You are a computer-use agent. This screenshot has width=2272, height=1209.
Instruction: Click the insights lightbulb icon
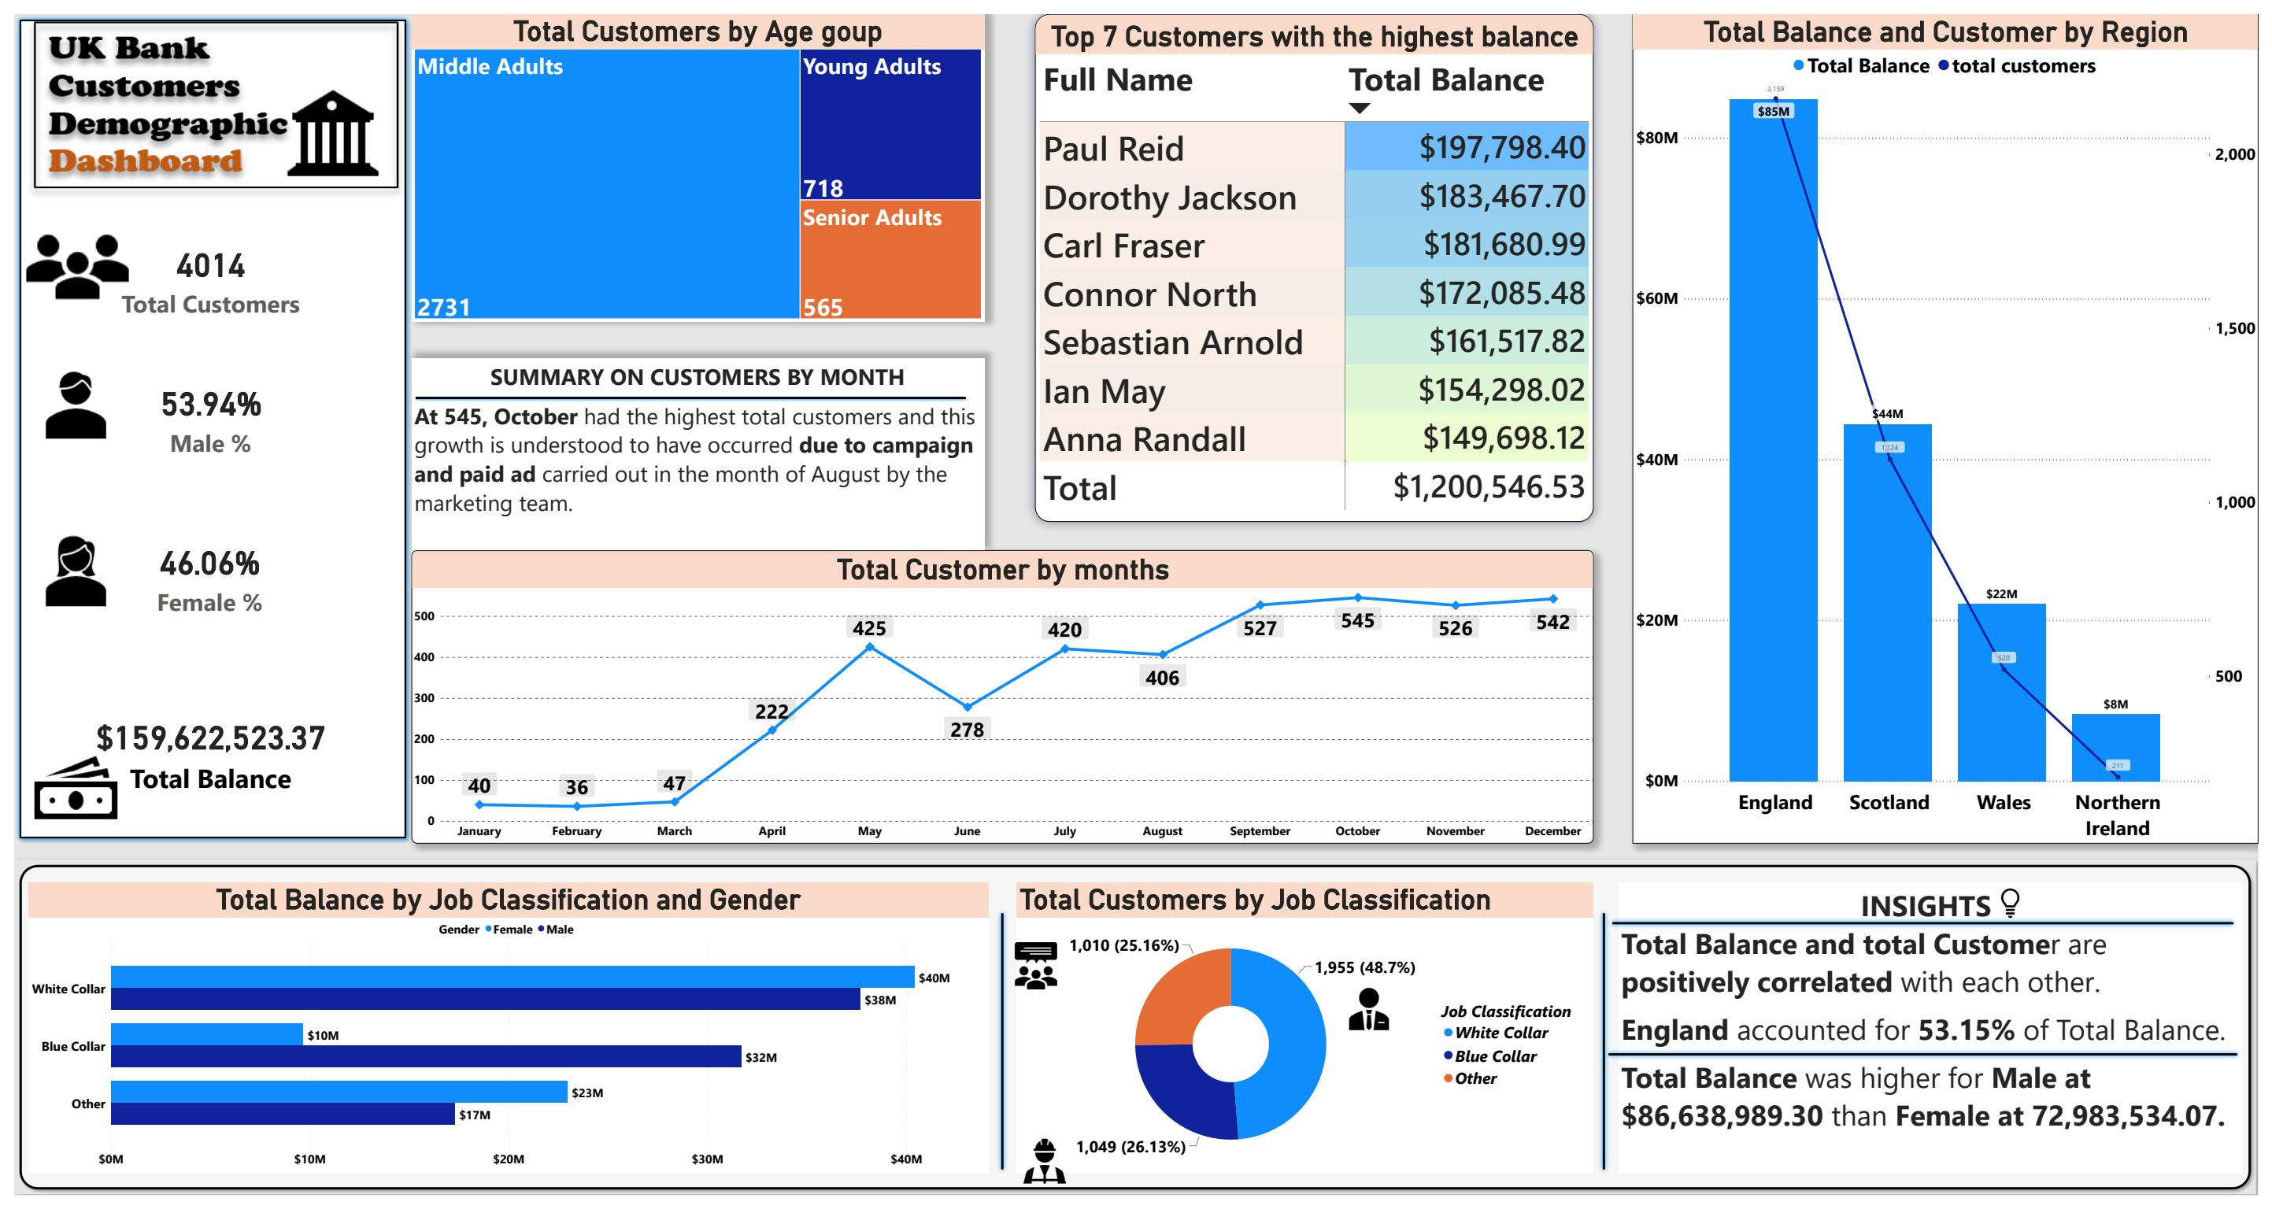[x=2010, y=902]
